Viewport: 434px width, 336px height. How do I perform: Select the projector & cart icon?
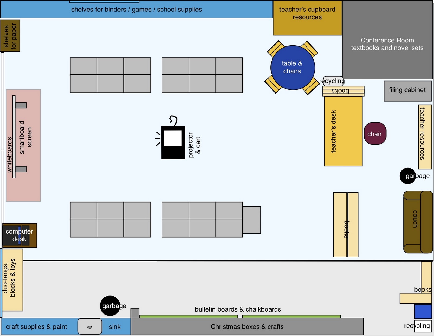(x=174, y=143)
